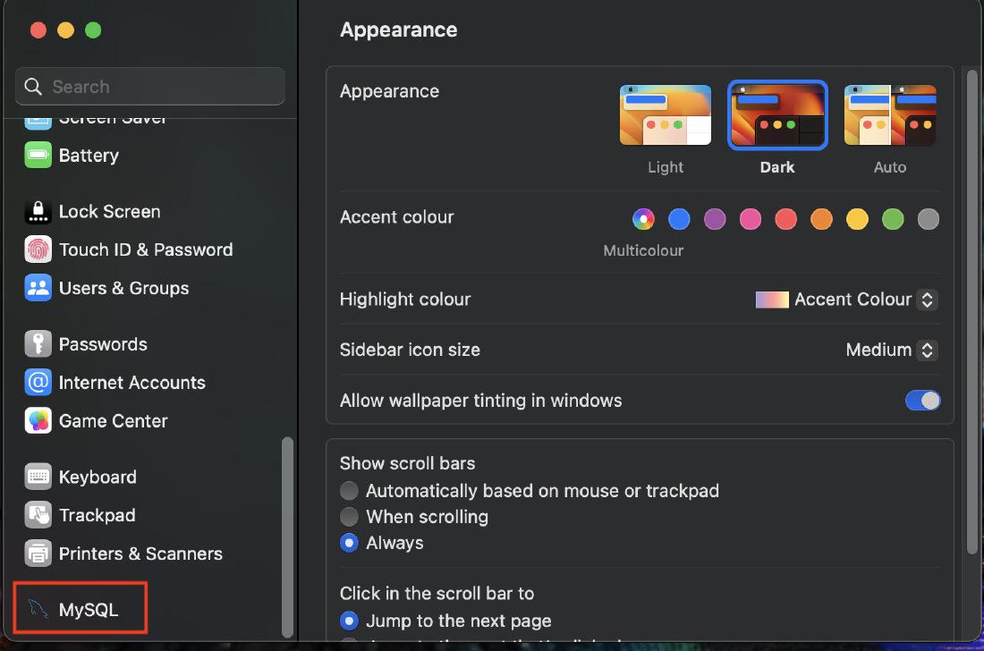Open the Game Center icon
984x651 pixels.
coord(38,420)
